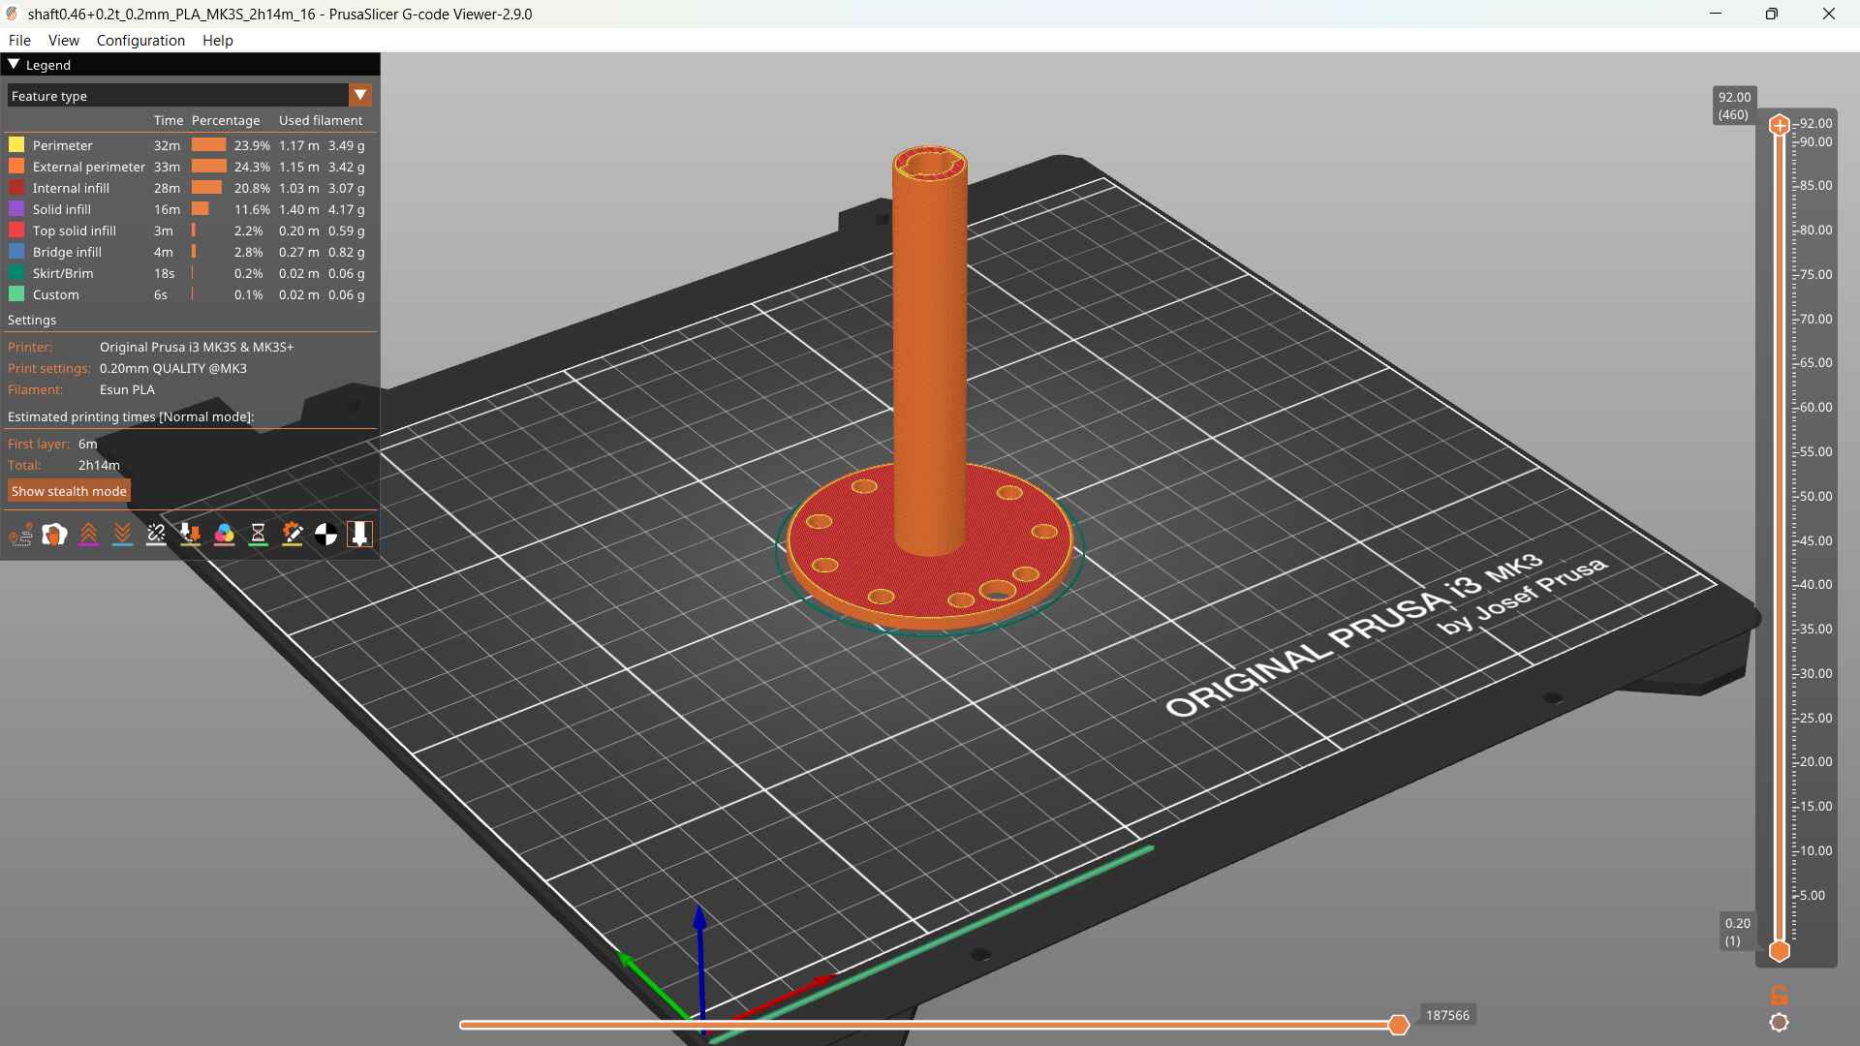1860x1046 pixels.
Task: Toggle Internal infill visibility swatch
Action: 16,188
